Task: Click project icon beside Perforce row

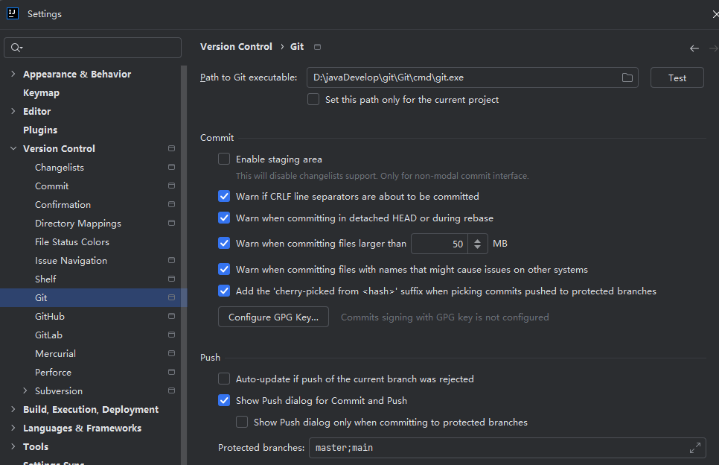Action: click(171, 372)
